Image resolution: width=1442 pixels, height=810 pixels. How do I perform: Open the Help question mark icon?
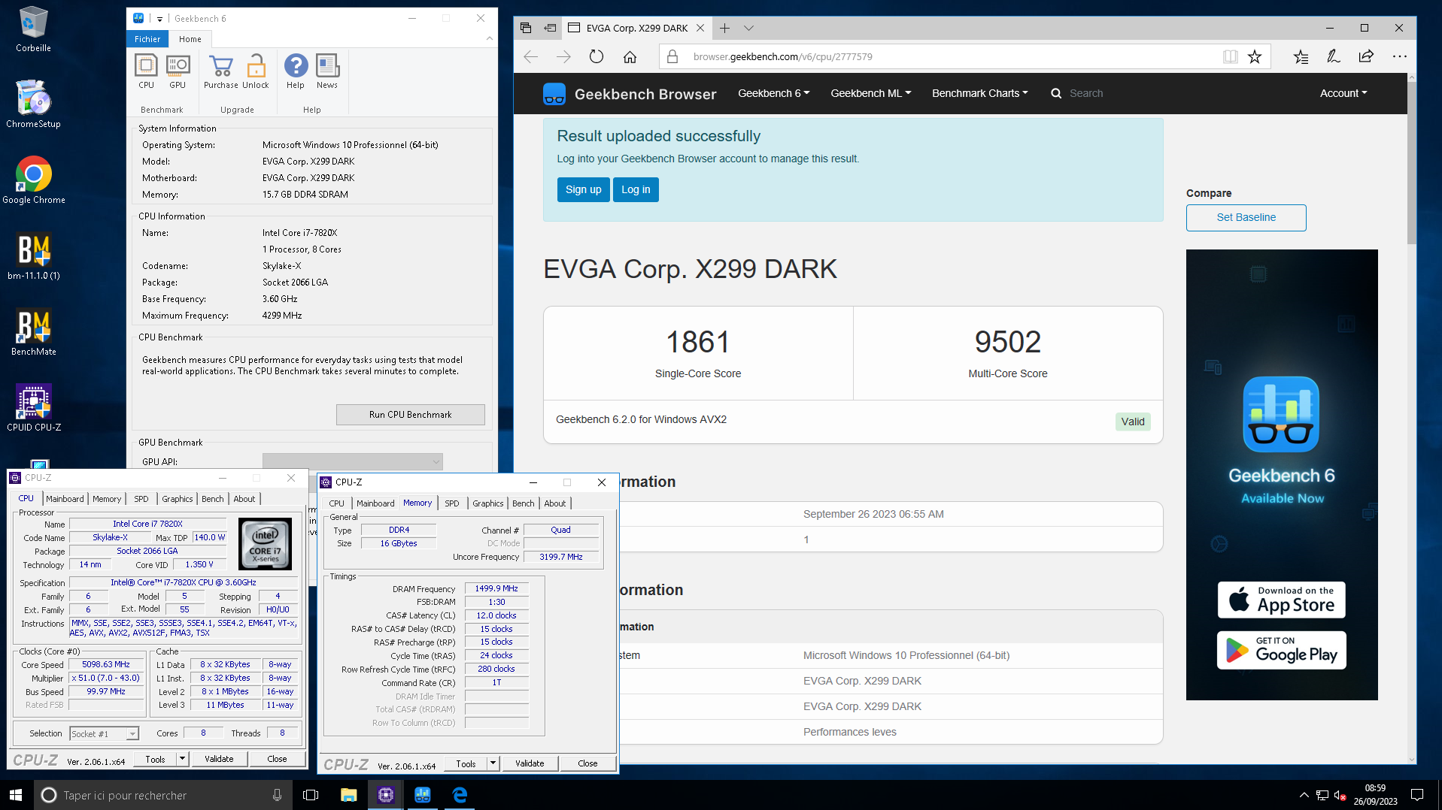[296, 71]
